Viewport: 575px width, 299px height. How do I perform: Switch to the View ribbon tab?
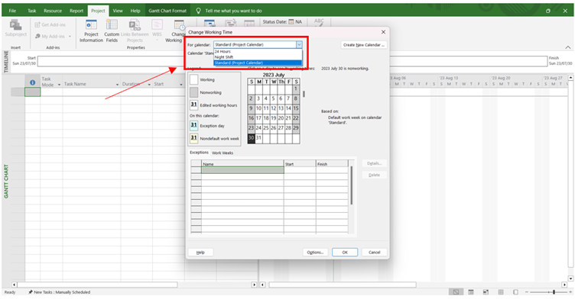pyautogui.click(x=118, y=11)
